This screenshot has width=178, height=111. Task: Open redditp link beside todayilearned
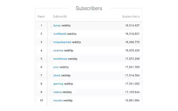tap(76, 42)
